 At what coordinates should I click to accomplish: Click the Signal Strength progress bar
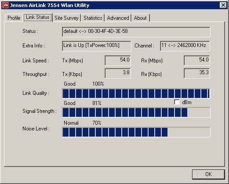click(x=136, y=112)
